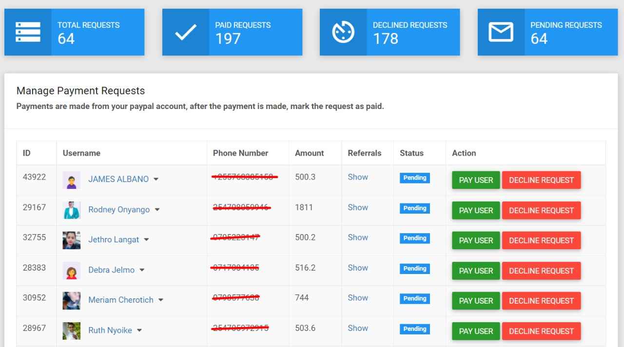The width and height of the screenshot is (624, 347).
Task: Show referrals for Debra Jelmo
Action: tap(357, 268)
